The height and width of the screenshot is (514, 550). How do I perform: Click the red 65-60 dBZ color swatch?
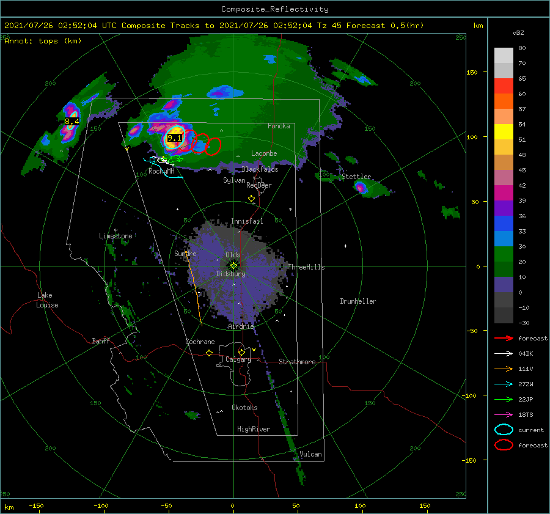(x=504, y=86)
